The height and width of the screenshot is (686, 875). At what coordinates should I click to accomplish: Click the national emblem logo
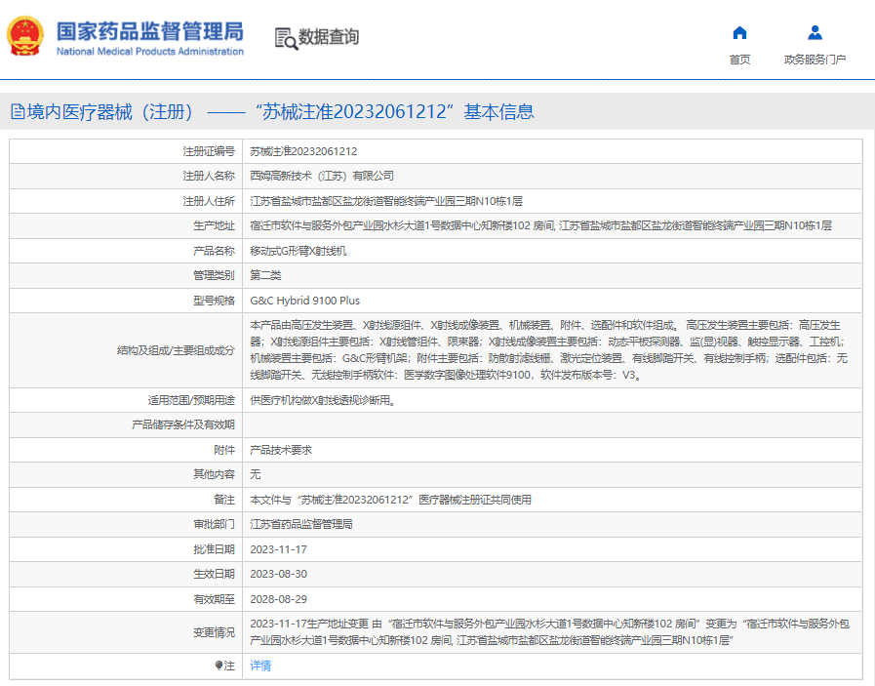tap(25, 36)
